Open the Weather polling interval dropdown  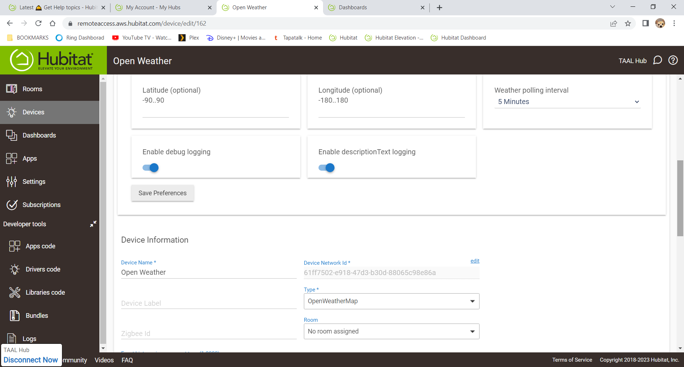(567, 102)
